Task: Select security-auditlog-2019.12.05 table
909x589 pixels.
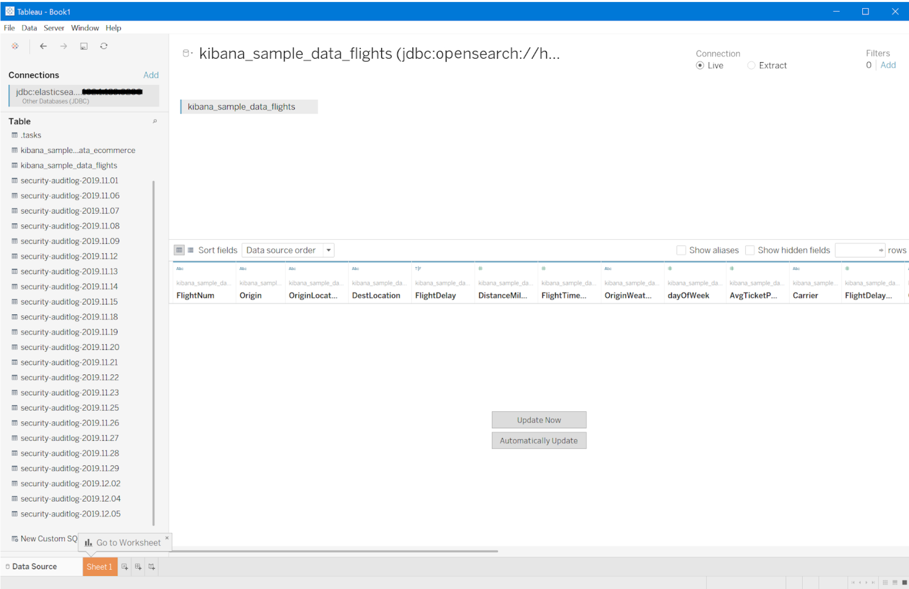Action: point(70,514)
